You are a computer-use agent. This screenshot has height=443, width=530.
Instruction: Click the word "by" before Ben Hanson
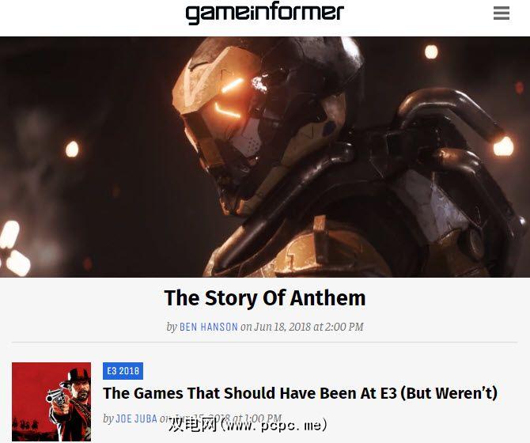tap(172, 327)
